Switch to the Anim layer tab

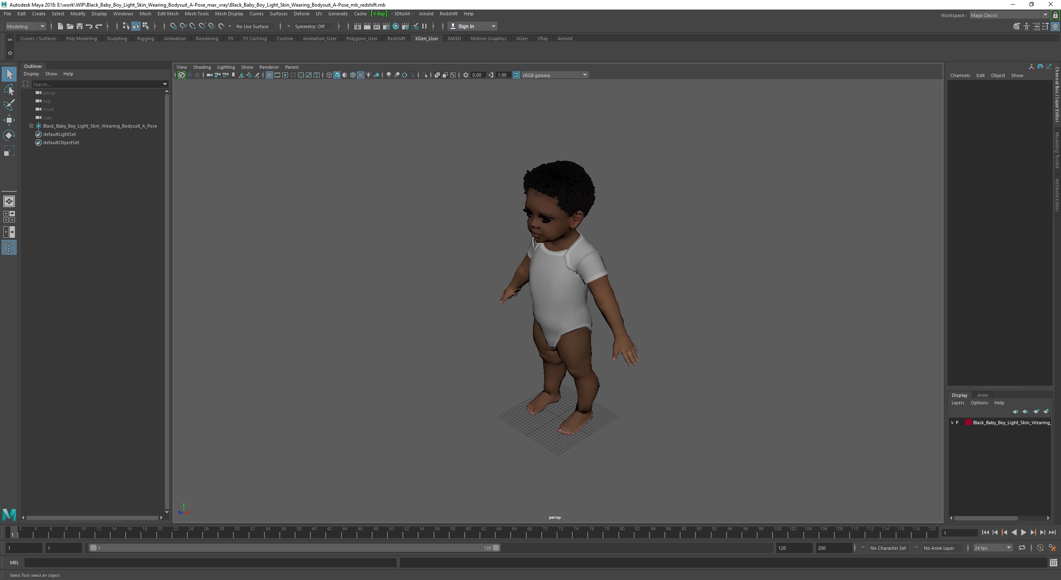click(x=982, y=395)
